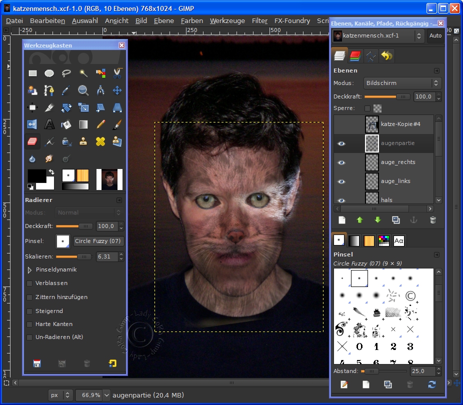463x405 pixels.
Task: Open the Ebenen panel configuration menu arrow
Action: tap(436, 71)
